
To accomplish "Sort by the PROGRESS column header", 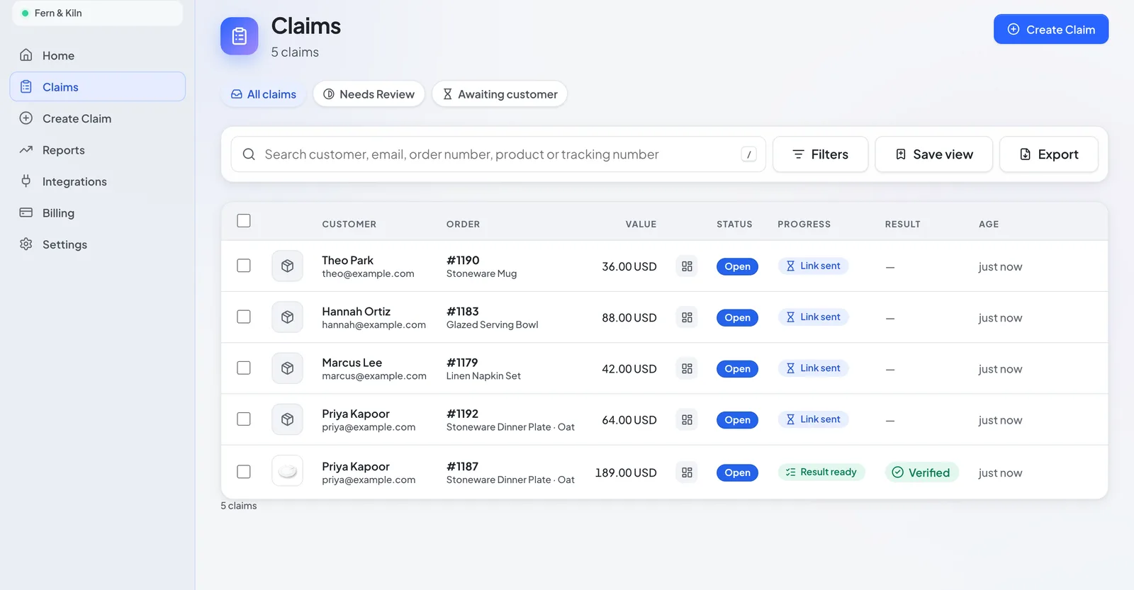I will [804, 224].
